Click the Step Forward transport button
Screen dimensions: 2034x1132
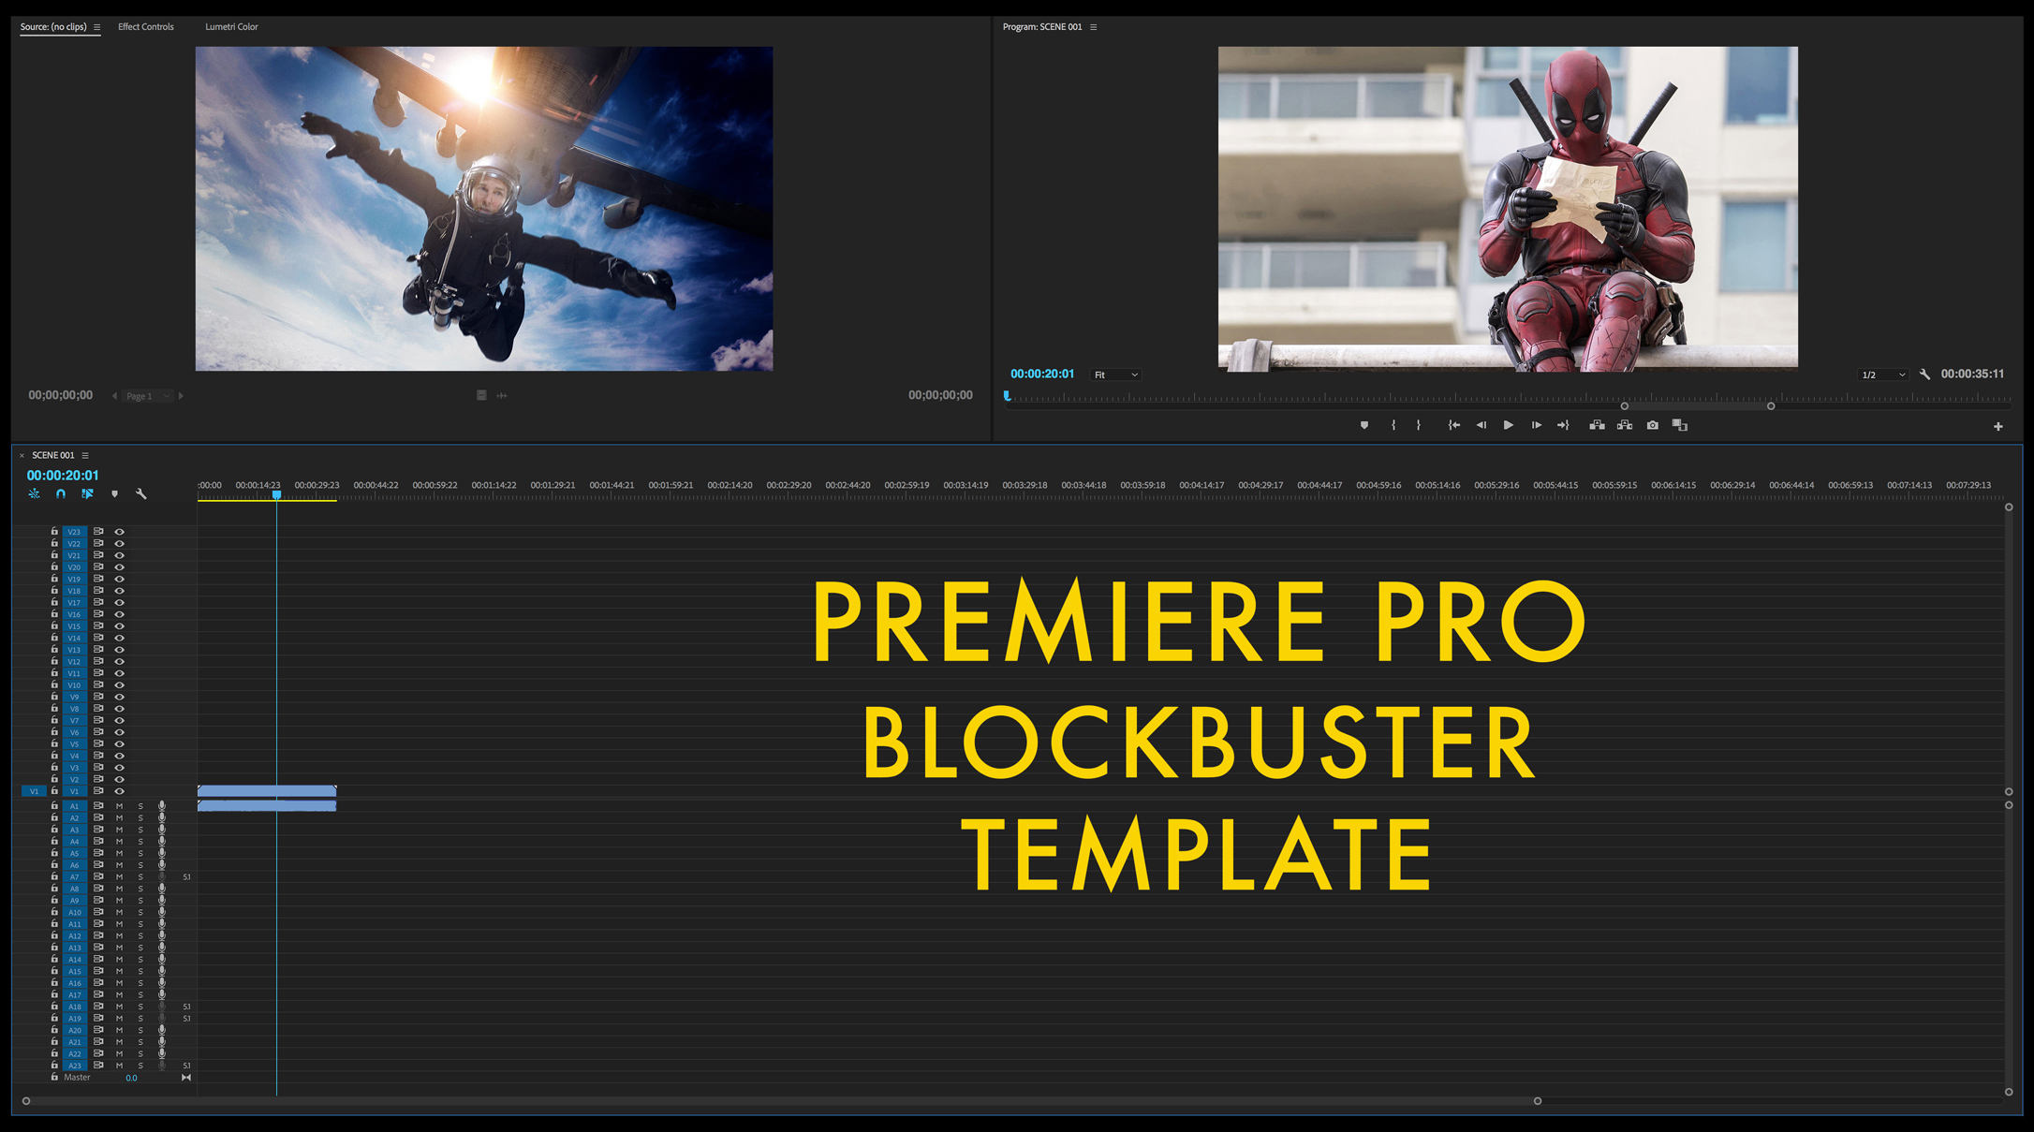tap(1537, 424)
